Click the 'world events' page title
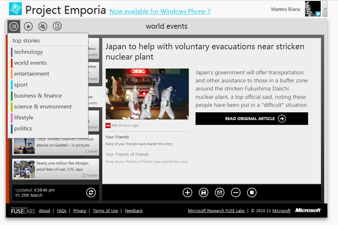338x225 pixels. tap(166, 26)
